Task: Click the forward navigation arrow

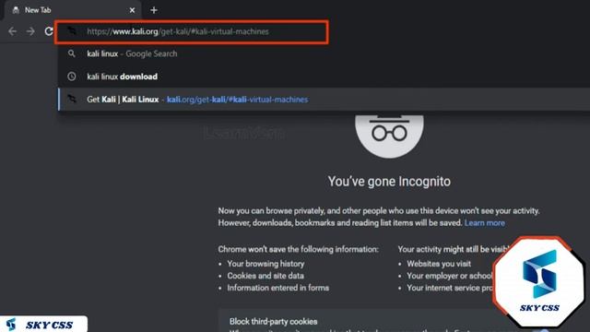Action: (x=30, y=31)
